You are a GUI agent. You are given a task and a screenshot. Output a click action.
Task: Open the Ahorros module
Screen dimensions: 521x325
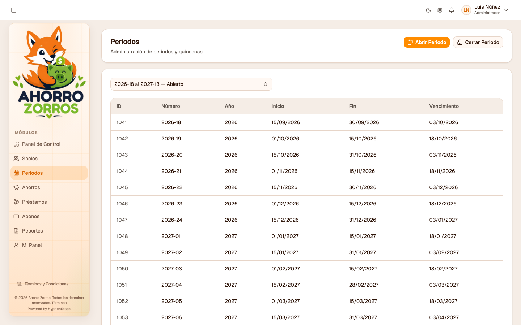49,187
